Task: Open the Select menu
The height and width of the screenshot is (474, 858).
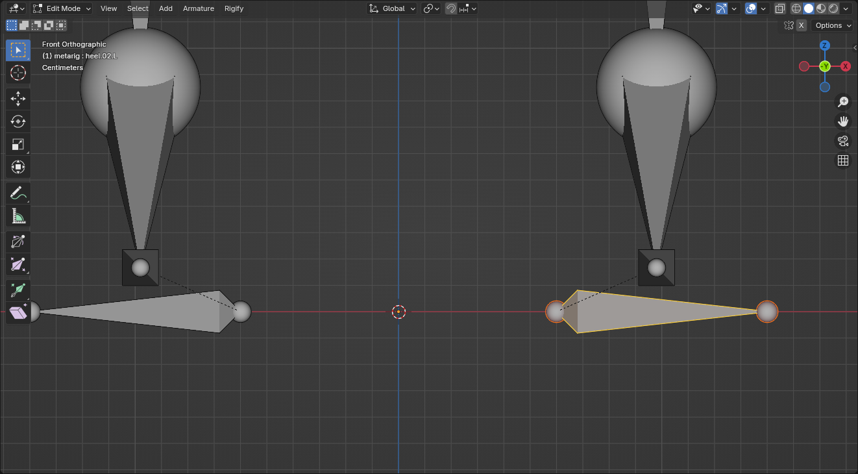Action: 138,8
